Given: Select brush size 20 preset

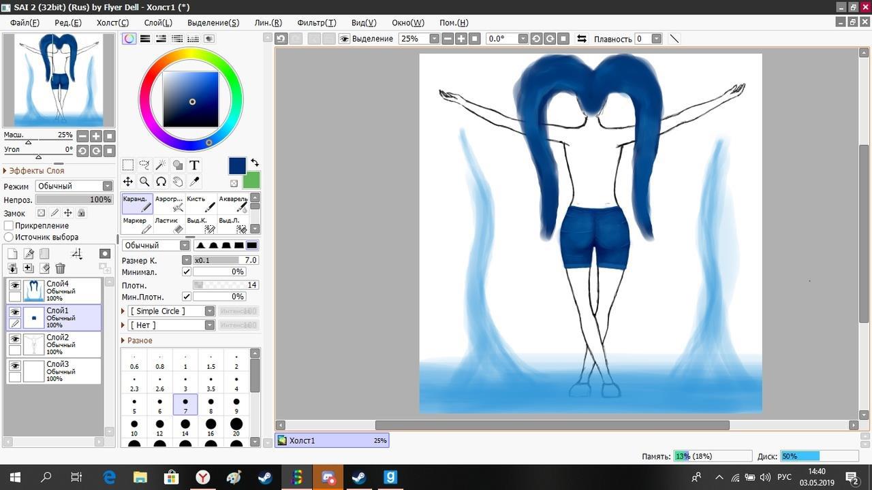Looking at the screenshot, I should tap(236, 427).
